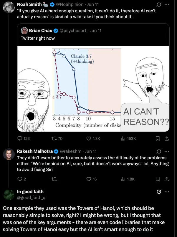
Task: Retweet Rakesh Malhotra's reply
Action: point(54,179)
